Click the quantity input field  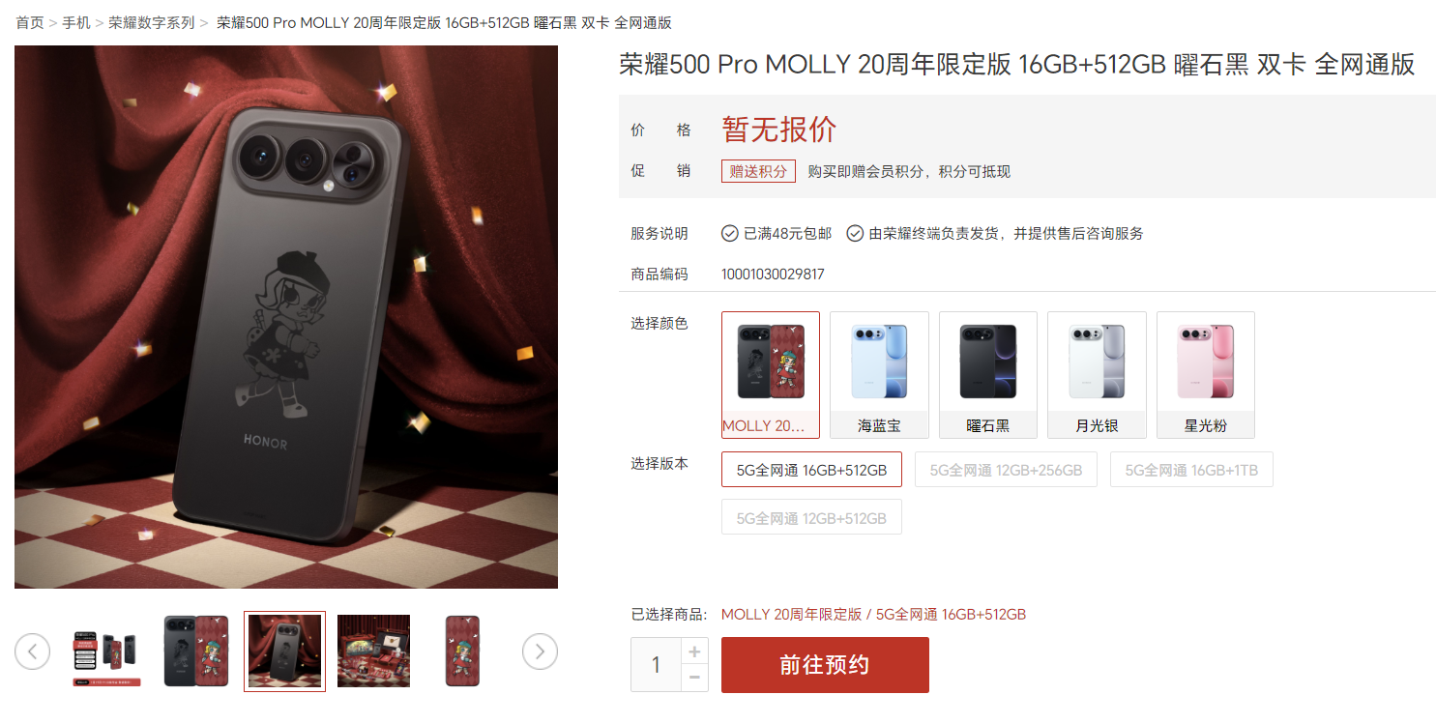pyautogui.click(x=656, y=665)
